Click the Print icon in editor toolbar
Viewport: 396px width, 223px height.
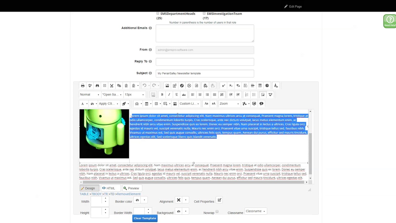click(x=83, y=85)
